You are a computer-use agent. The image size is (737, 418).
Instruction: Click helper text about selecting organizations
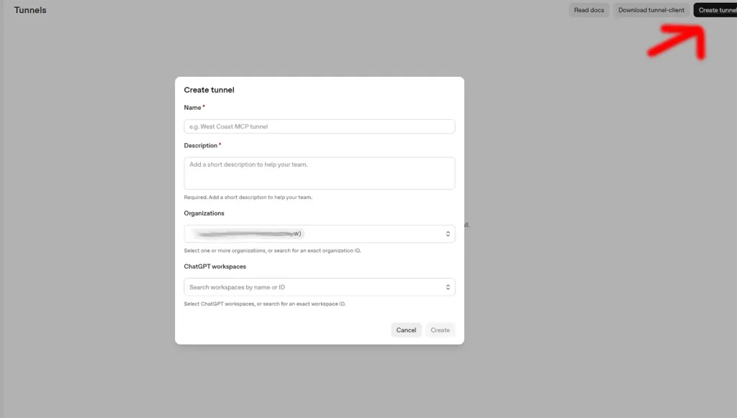coord(272,251)
